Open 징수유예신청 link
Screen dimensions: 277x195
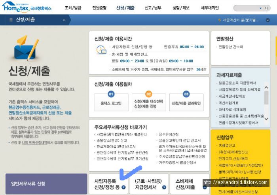[x=169, y=134]
